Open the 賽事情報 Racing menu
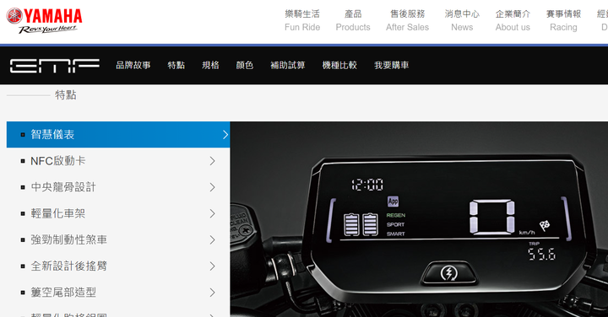The height and width of the screenshot is (317, 608). click(x=563, y=20)
